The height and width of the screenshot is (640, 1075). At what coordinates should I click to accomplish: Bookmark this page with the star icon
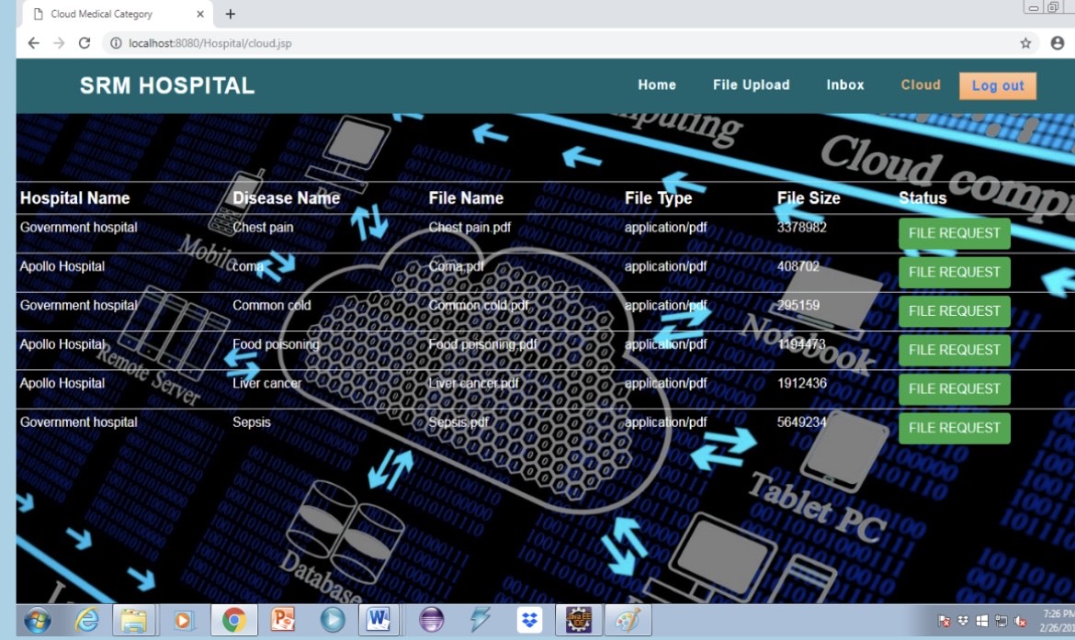point(1025,43)
